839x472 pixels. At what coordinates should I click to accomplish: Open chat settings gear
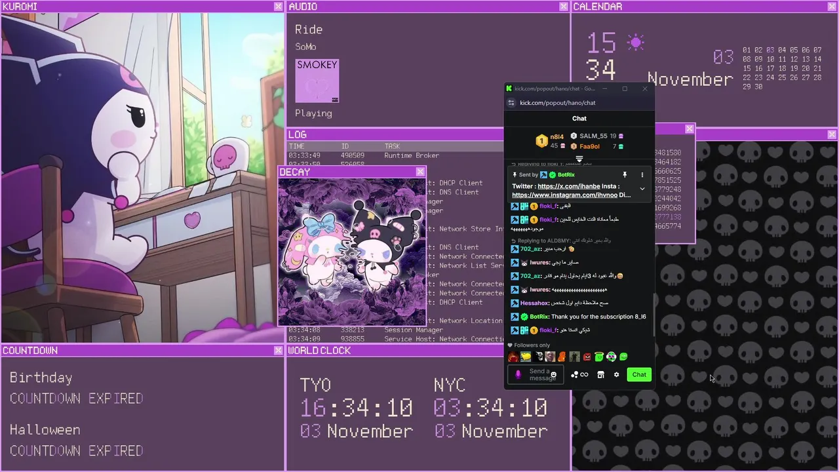[x=616, y=375]
